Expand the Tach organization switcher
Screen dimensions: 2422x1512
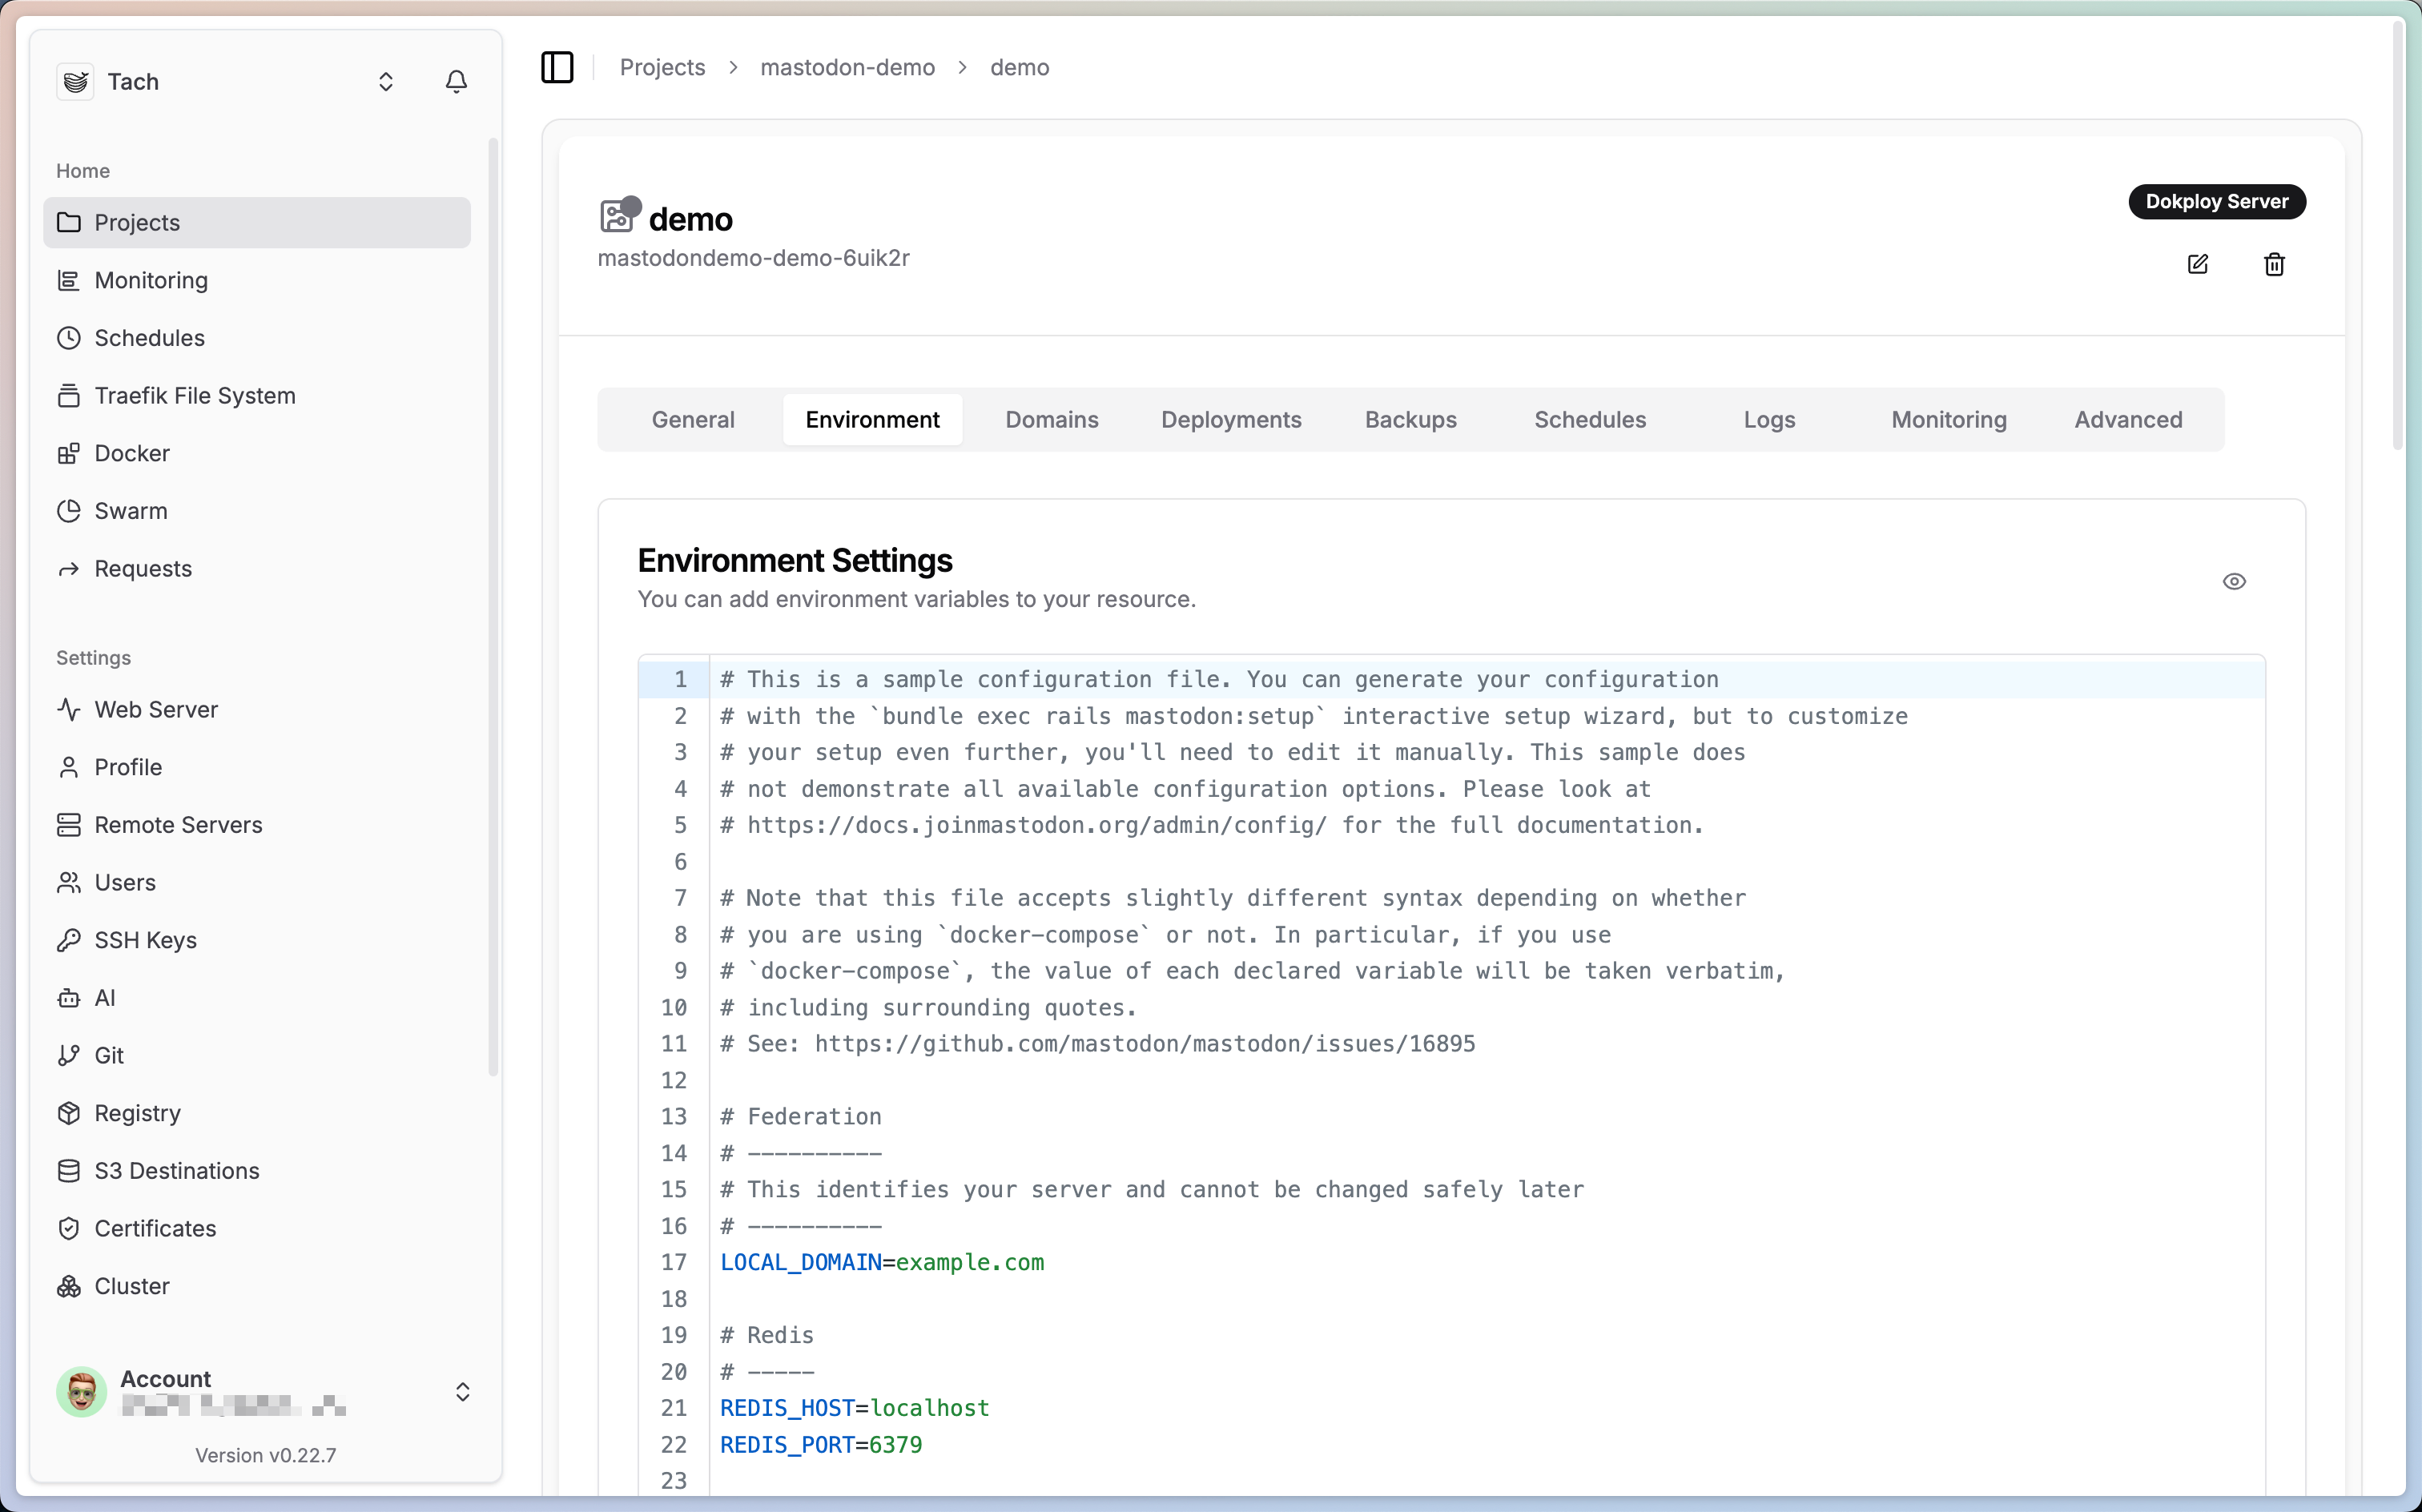(385, 81)
